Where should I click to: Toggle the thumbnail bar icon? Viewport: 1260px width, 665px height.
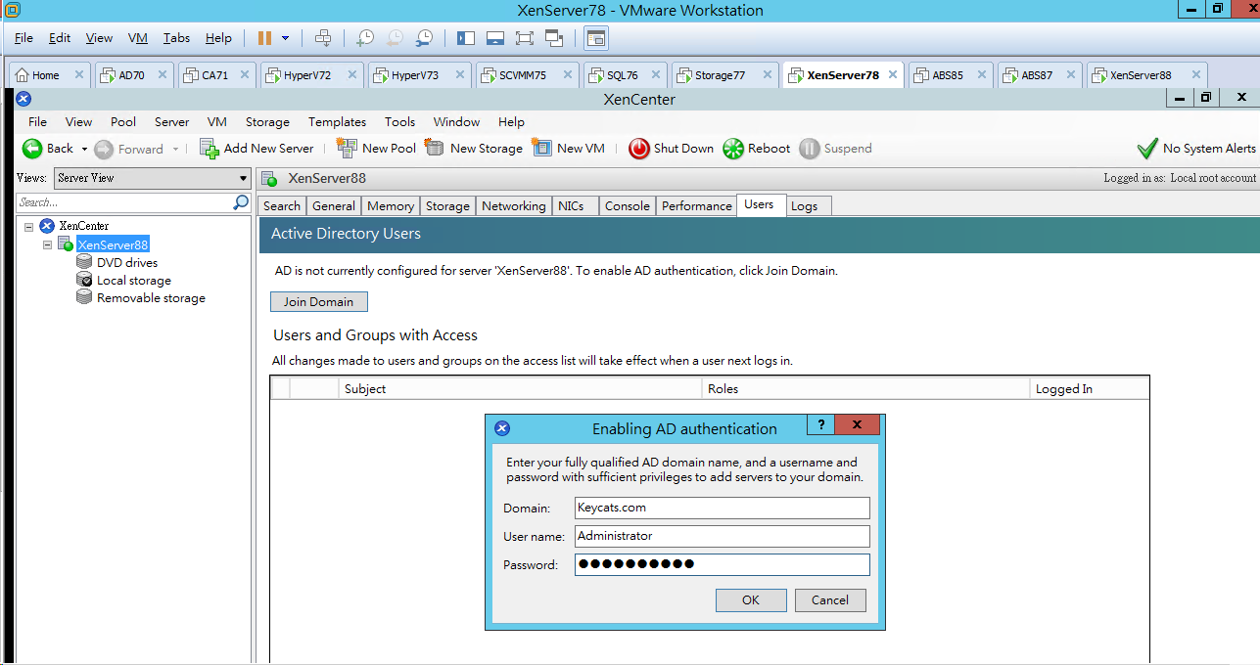494,38
